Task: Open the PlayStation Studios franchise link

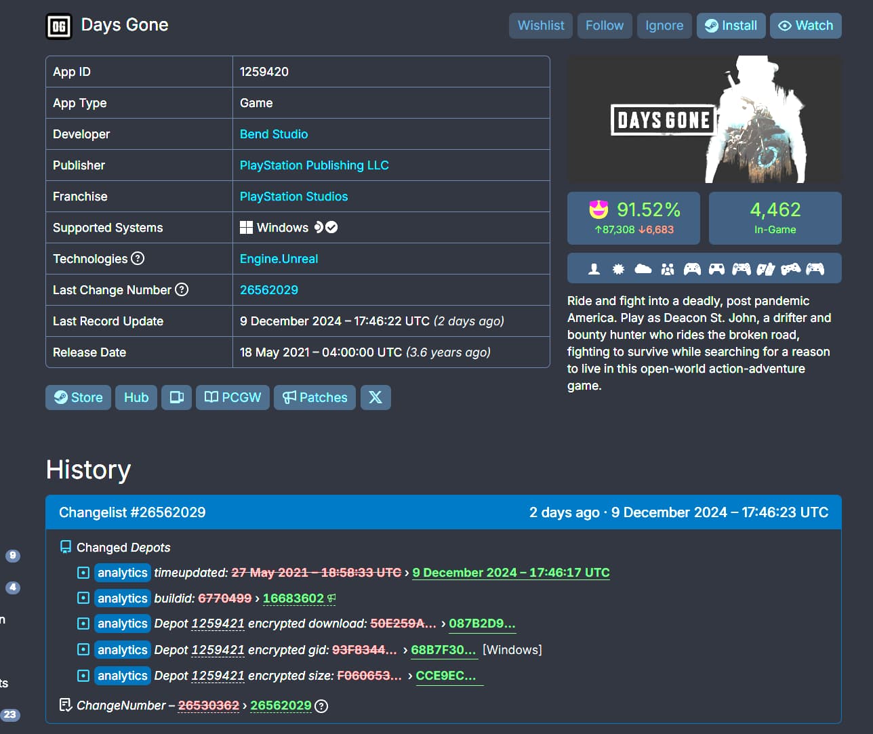Action: tap(293, 197)
